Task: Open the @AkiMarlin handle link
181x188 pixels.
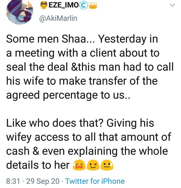Action: (x=58, y=18)
